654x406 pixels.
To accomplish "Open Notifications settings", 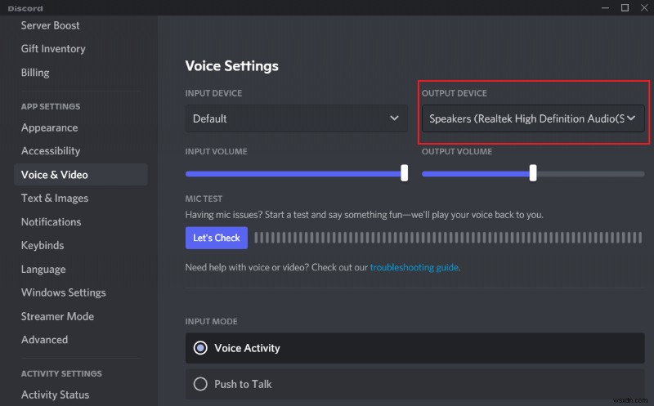I will click(x=52, y=222).
